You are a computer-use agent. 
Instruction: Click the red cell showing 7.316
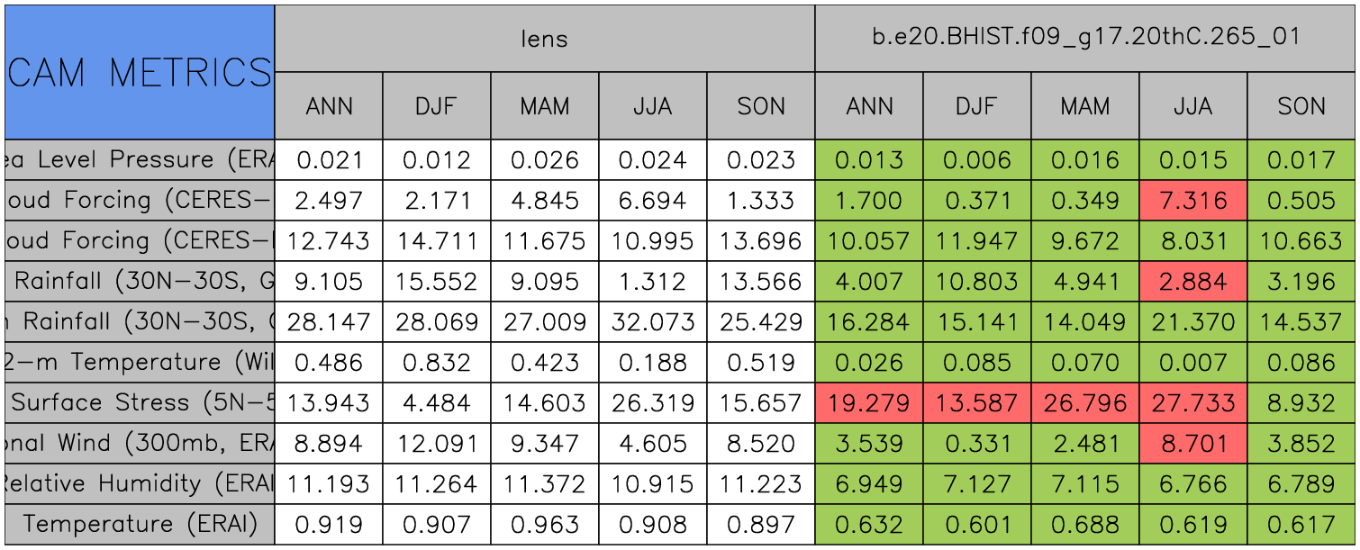point(1193,200)
